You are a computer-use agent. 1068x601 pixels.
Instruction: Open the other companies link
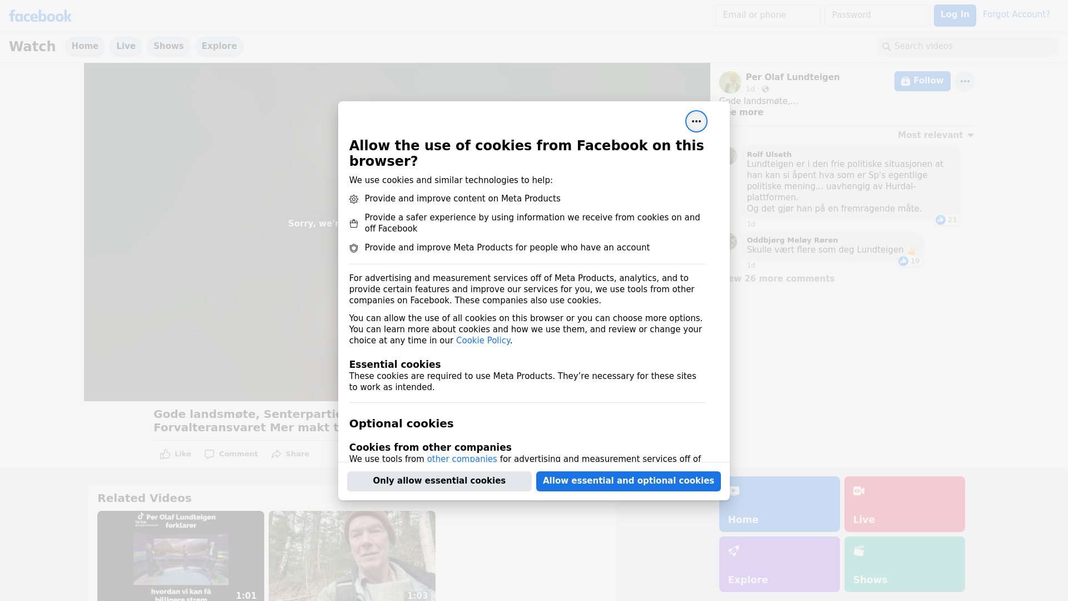click(x=462, y=459)
